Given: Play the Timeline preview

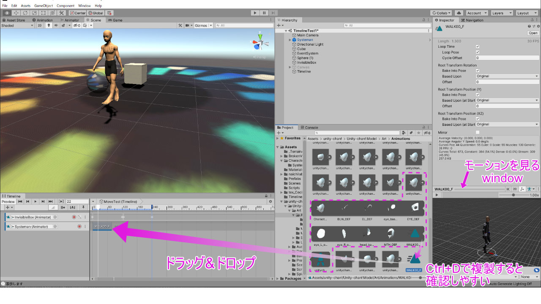Looking at the screenshot, I should pyautogui.click(x=36, y=201).
